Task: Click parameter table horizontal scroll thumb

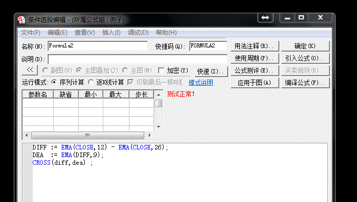Action: pyautogui.click(x=87, y=136)
